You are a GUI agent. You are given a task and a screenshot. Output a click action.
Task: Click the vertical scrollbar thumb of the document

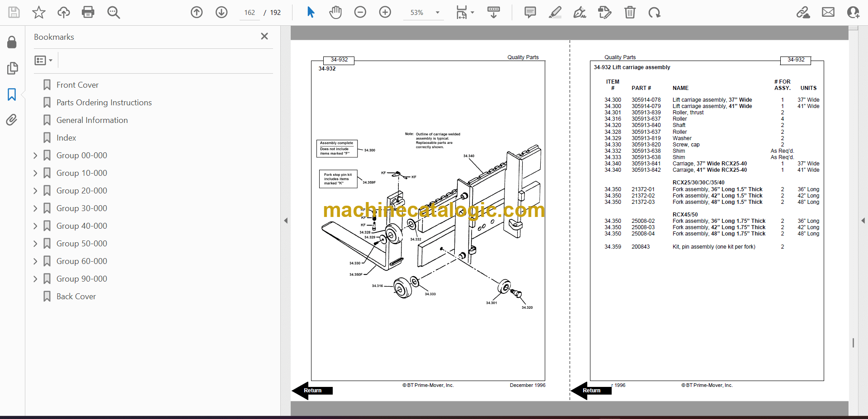click(x=853, y=343)
